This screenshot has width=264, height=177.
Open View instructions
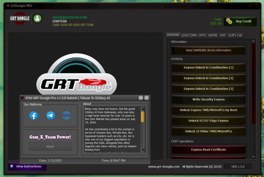(x=27, y=166)
